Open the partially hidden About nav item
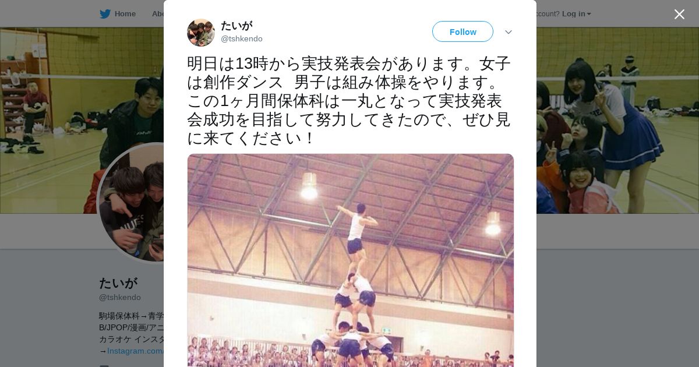 (157, 13)
